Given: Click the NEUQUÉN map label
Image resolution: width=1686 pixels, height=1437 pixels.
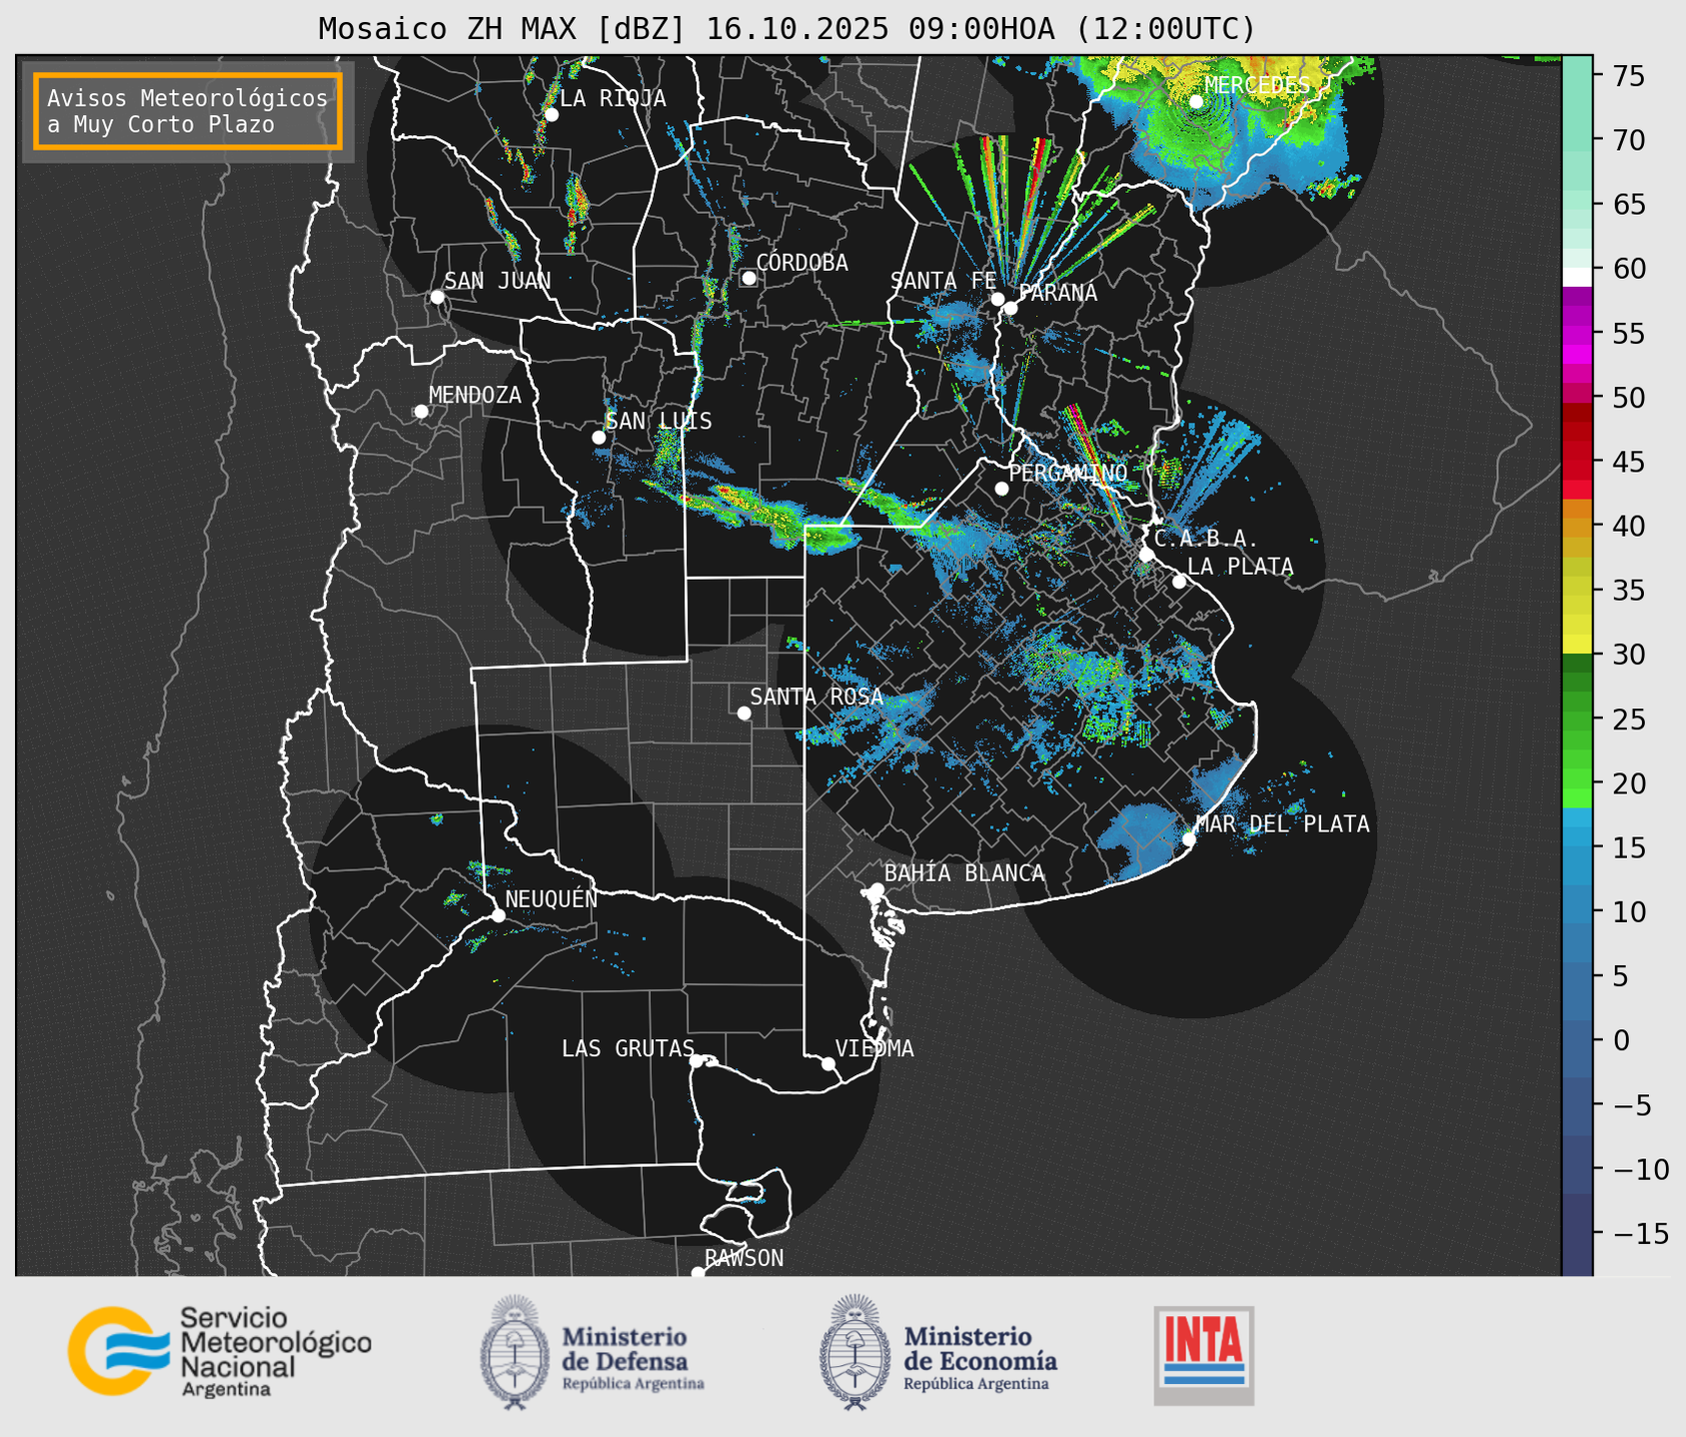Looking at the screenshot, I should click(x=551, y=898).
